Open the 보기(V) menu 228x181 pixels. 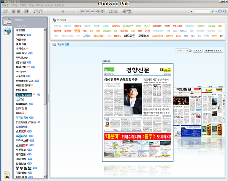click(x=14, y=5)
